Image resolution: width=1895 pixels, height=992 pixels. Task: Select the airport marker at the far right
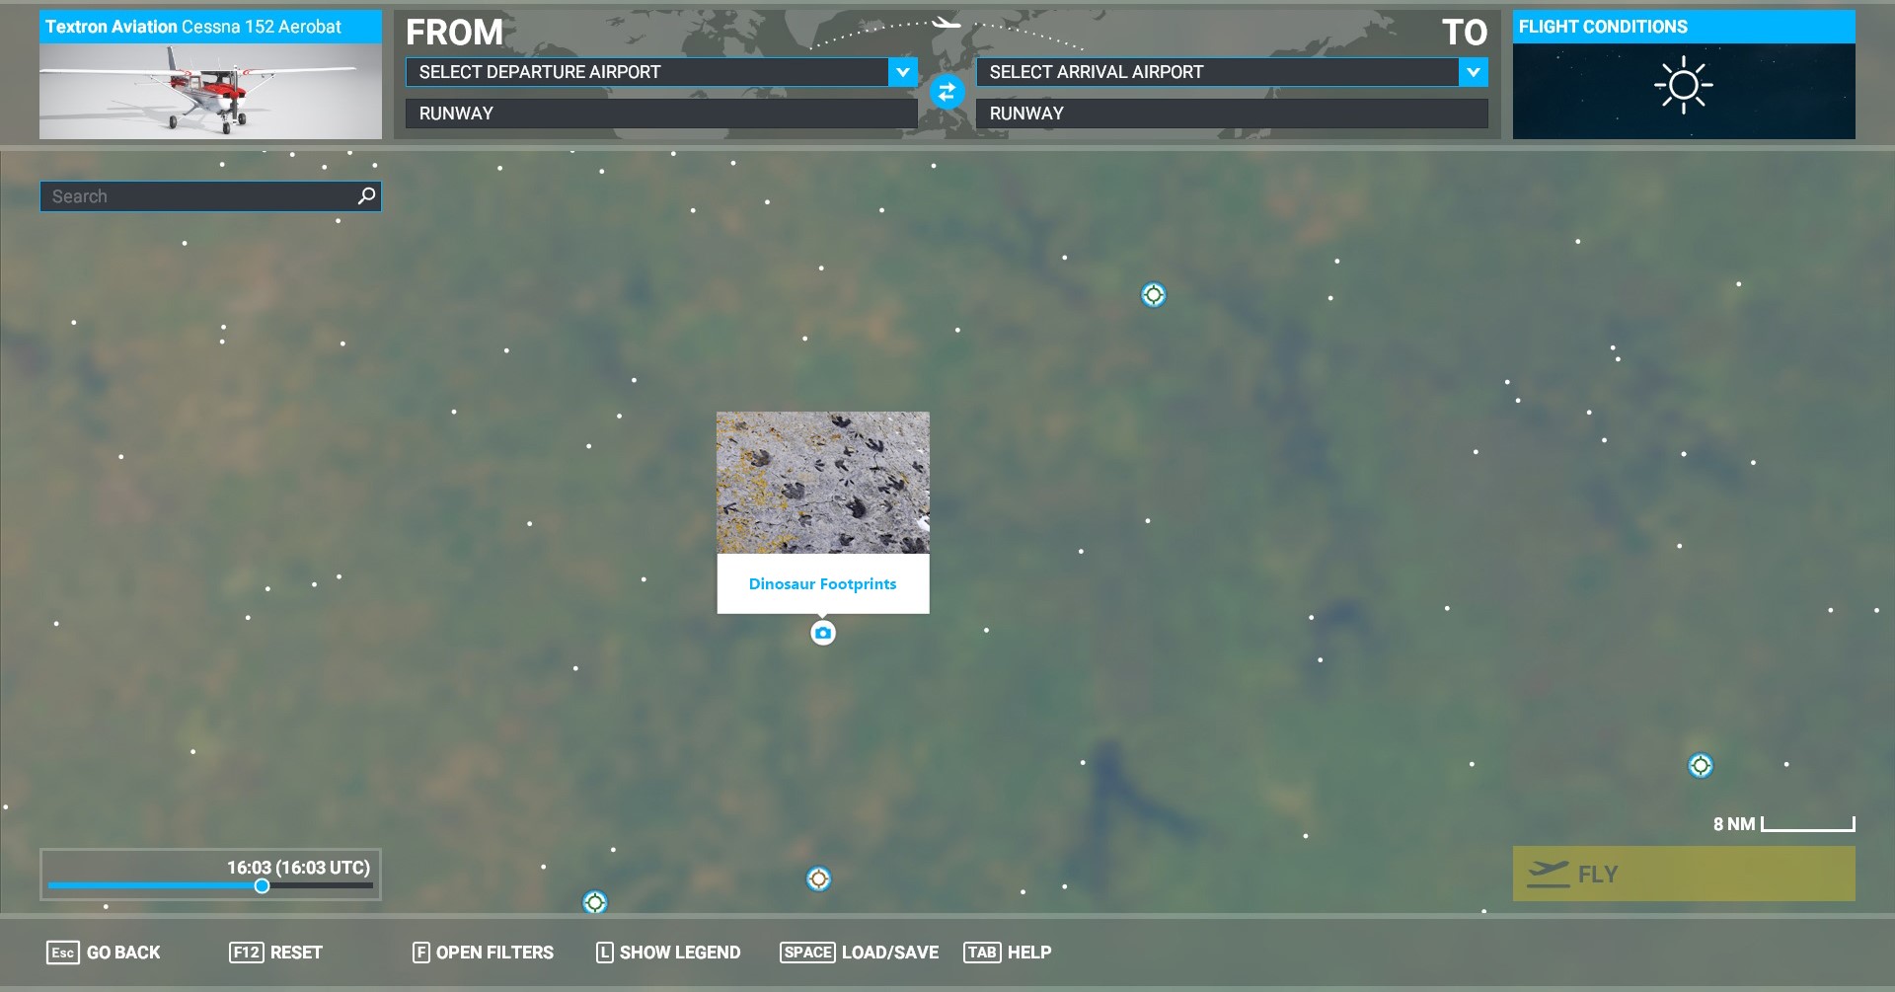pyautogui.click(x=1701, y=766)
